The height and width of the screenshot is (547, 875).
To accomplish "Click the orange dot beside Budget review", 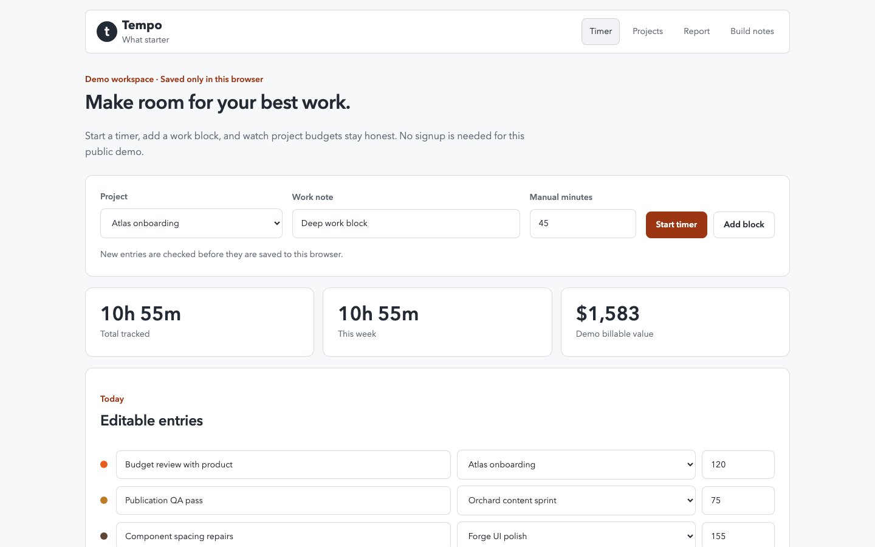I will 104,464.
